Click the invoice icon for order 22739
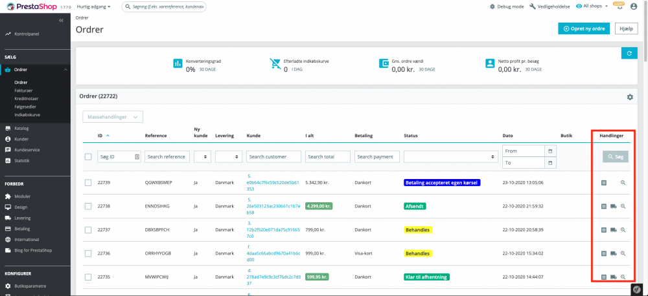Image resolution: width=648 pixels, height=296 pixels. click(604, 183)
